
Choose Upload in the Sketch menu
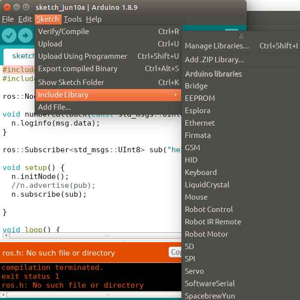[x=108, y=44]
